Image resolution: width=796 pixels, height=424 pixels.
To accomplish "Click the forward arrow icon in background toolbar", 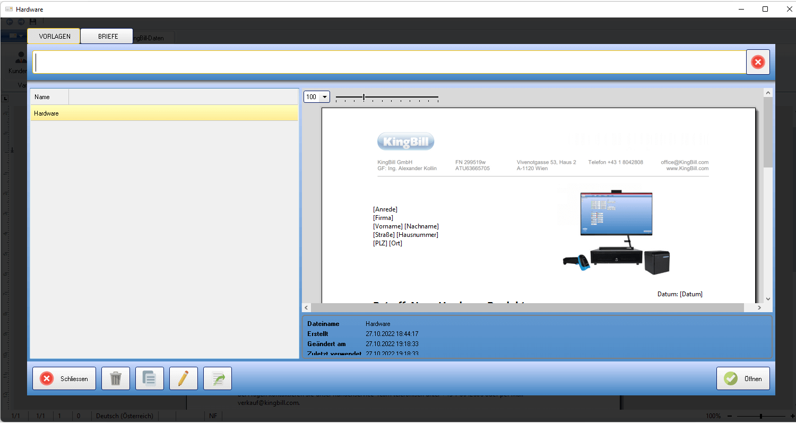I will tap(21, 22).
